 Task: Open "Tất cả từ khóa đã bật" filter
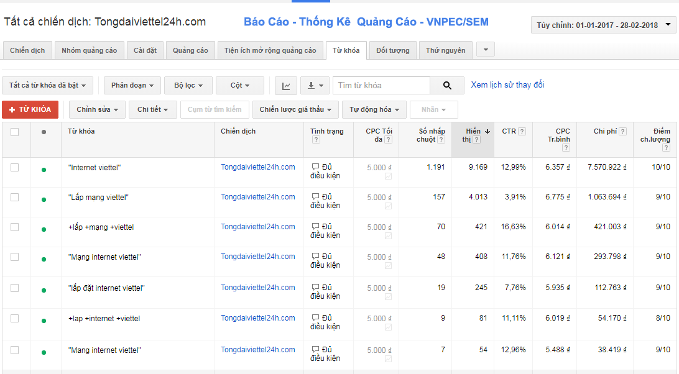click(47, 86)
